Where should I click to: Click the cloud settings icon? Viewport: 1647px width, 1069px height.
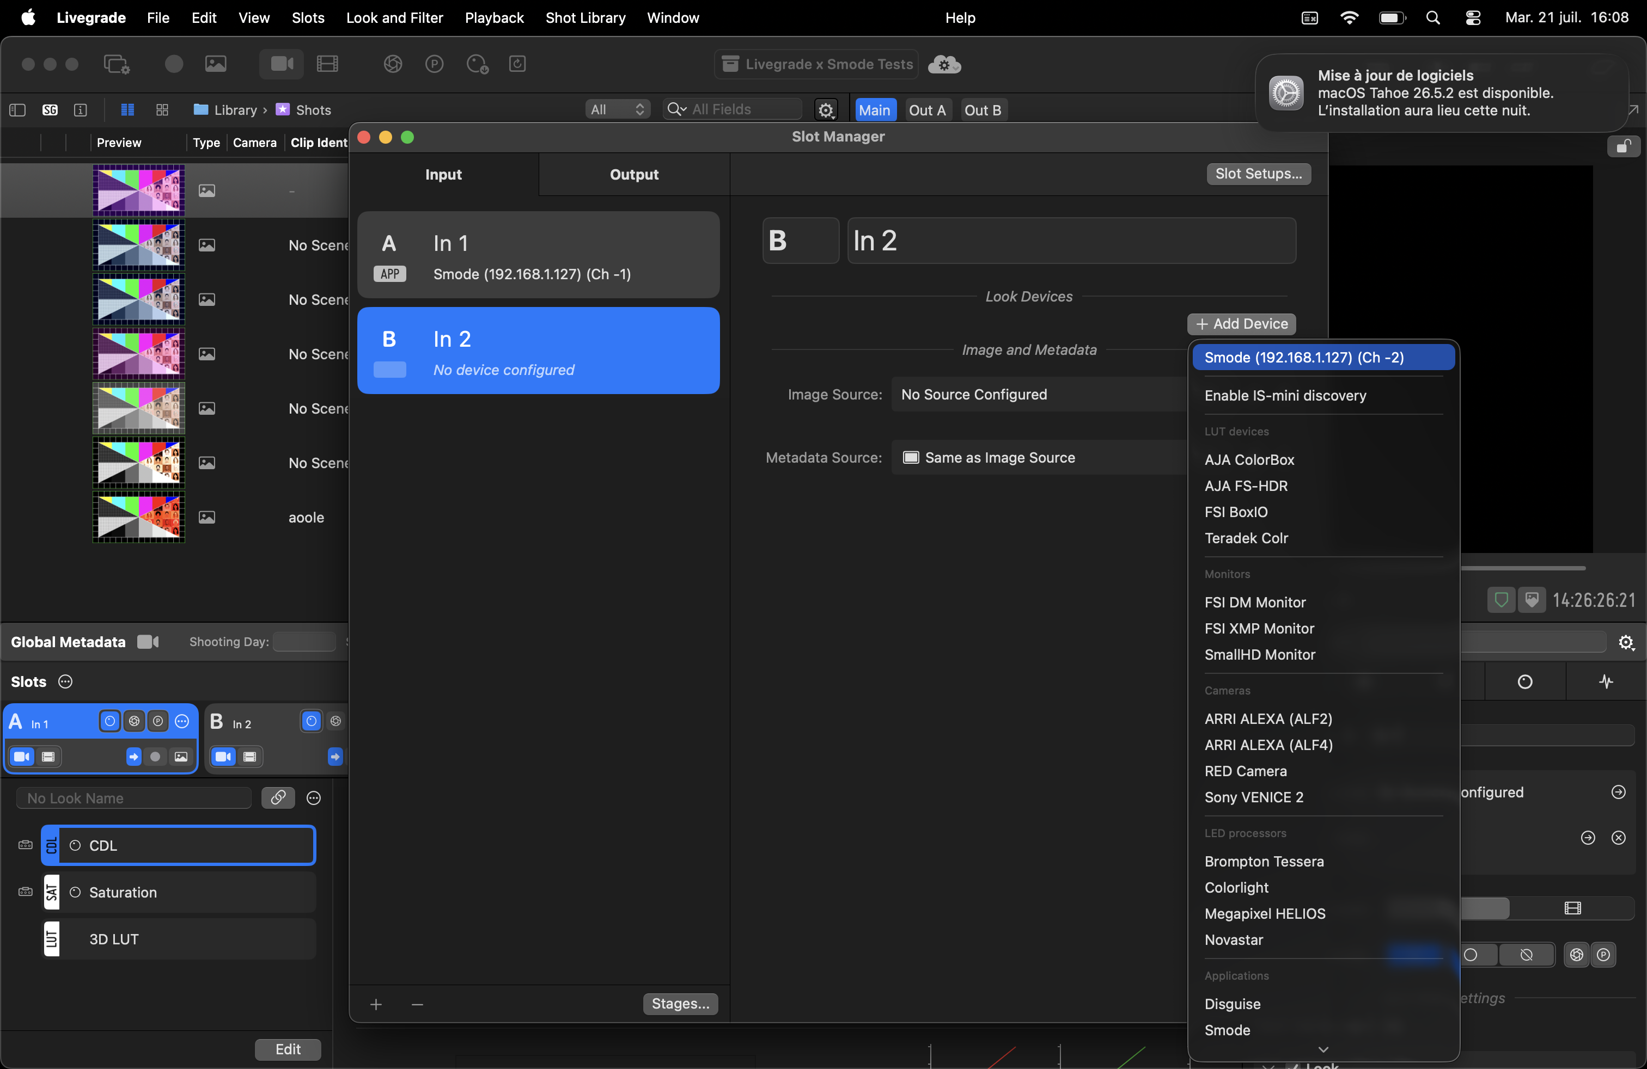pyautogui.click(x=944, y=64)
